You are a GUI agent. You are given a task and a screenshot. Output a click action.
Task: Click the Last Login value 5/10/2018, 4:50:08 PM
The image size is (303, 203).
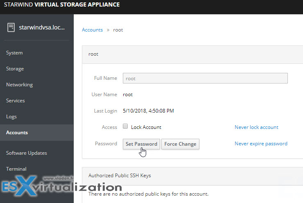tap(148, 111)
